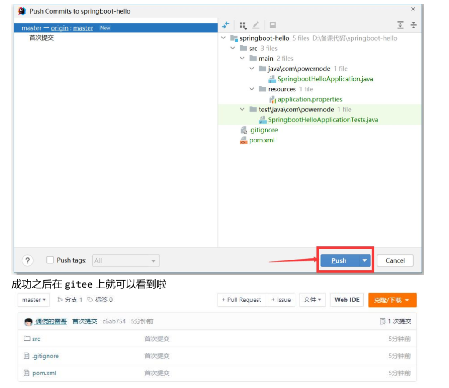
Task: Click the master target branch link
Action: (83, 28)
